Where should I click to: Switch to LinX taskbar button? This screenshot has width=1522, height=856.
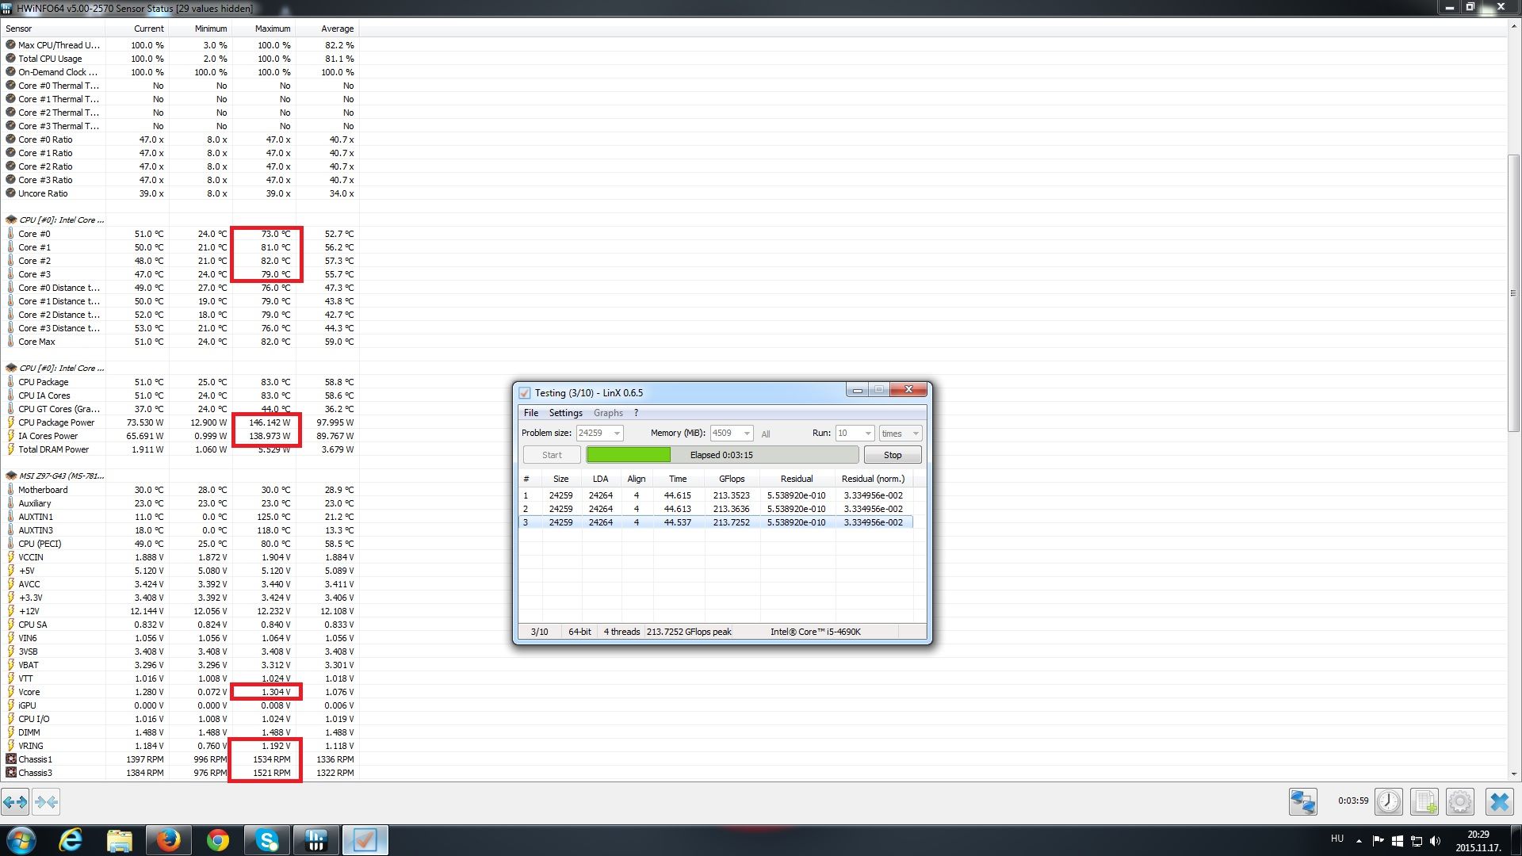[x=365, y=840]
